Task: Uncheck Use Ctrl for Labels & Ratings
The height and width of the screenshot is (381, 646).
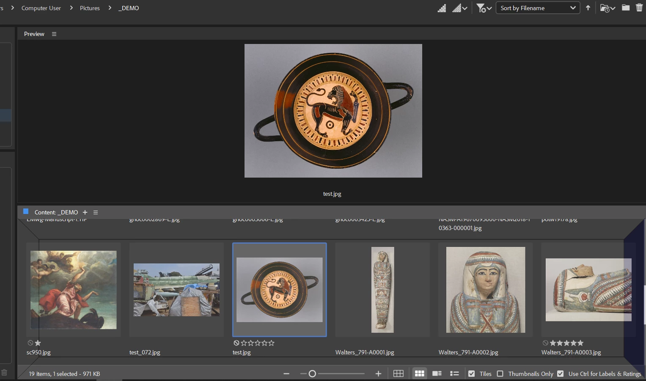Action: click(x=560, y=374)
